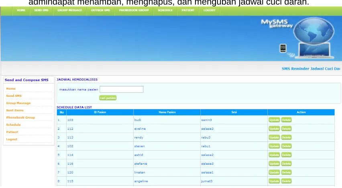Open Patient link in sidebar
Screen dimensions: 342x188
[x=12, y=132]
